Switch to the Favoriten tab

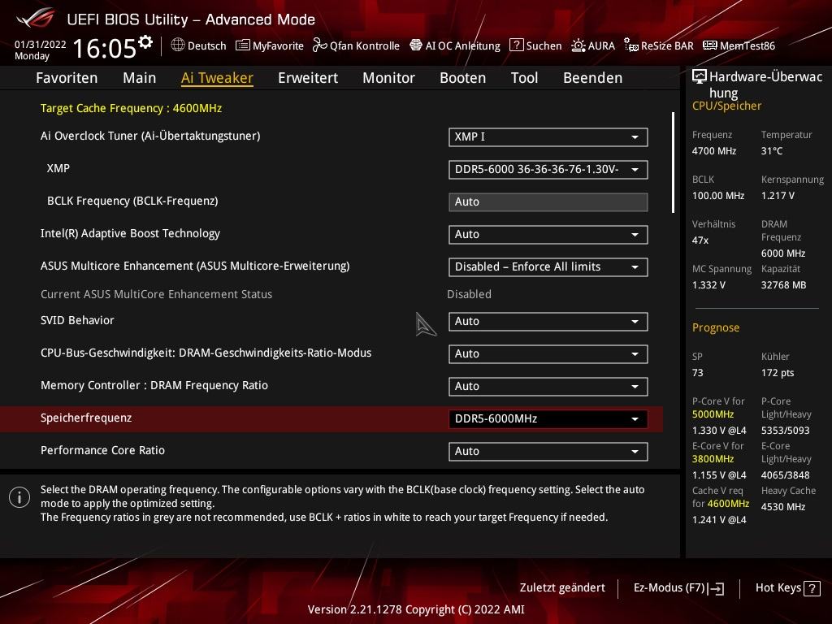(67, 78)
